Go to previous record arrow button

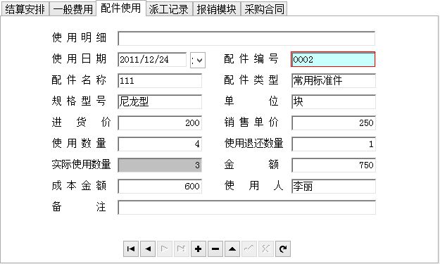pyautogui.click(x=148, y=249)
